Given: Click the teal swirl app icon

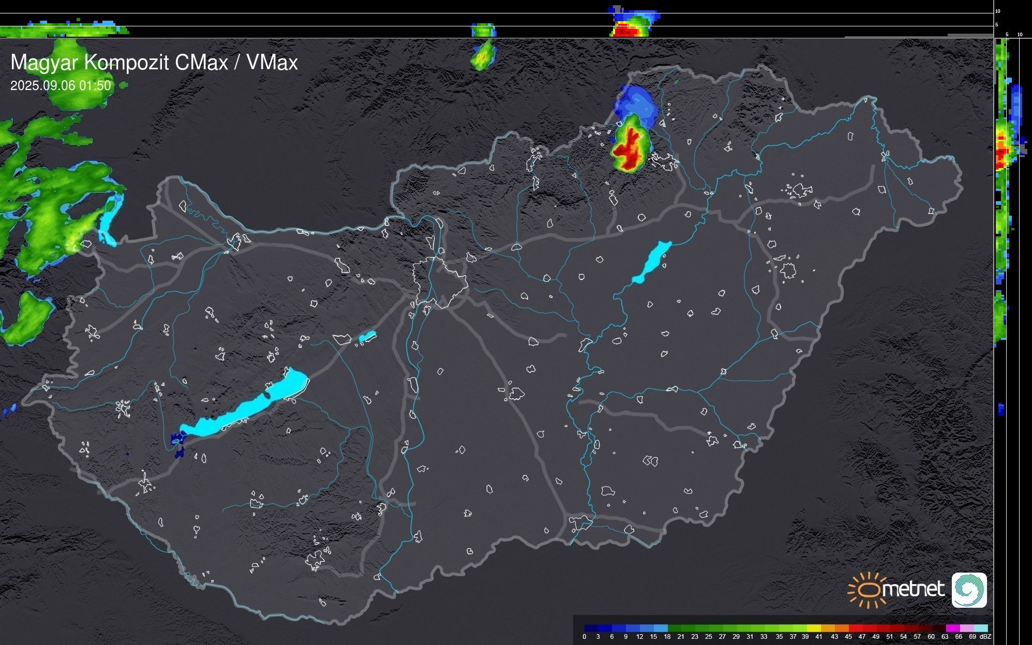Looking at the screenshot, I should click(x=969, y=590).
